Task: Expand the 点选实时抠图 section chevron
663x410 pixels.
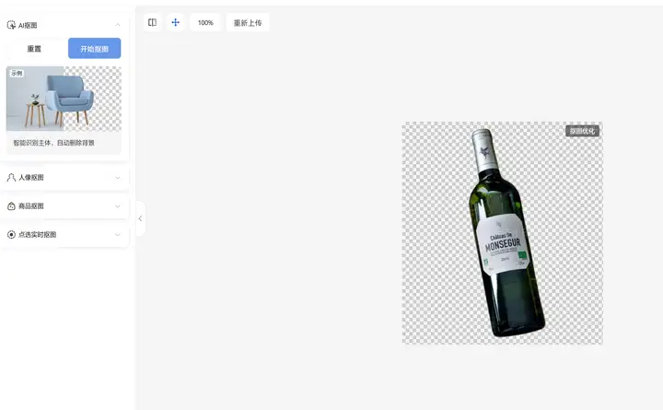Action: tap(118, 234)
